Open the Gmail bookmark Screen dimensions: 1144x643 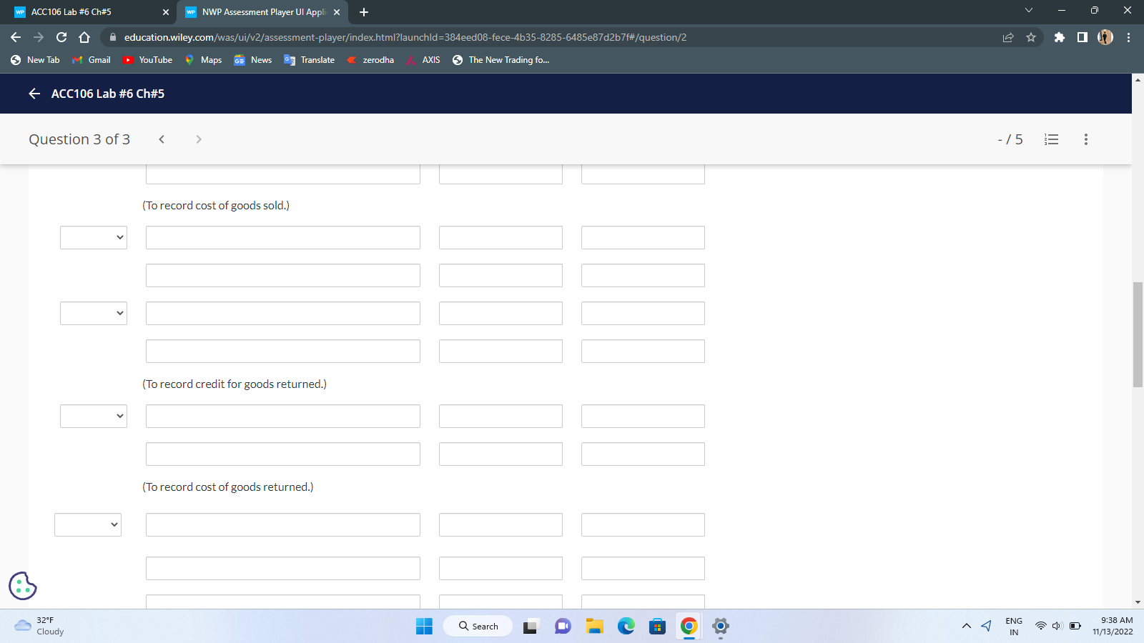(91, 60)
